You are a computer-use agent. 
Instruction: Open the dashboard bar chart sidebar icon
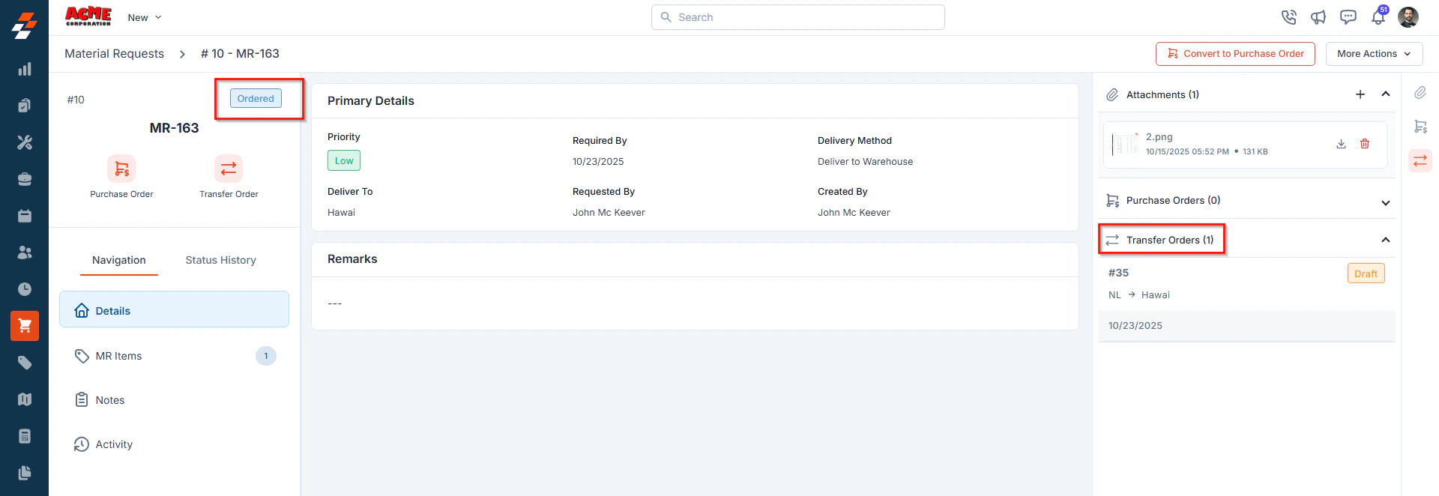click(x=25, y=69)
